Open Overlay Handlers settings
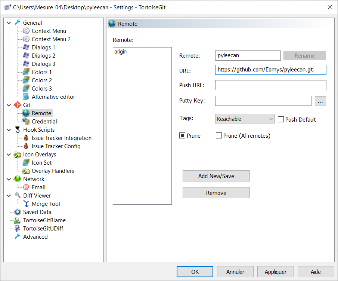Screen dimensions: 338x281 [x=53, y=171]
